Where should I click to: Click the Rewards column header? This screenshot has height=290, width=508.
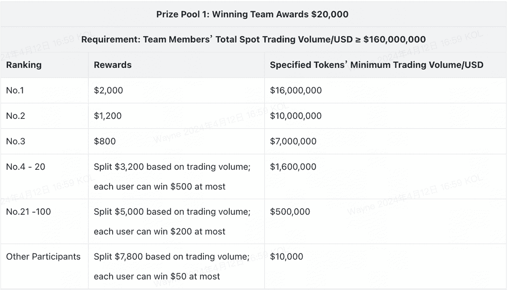[x=113, y=65]
